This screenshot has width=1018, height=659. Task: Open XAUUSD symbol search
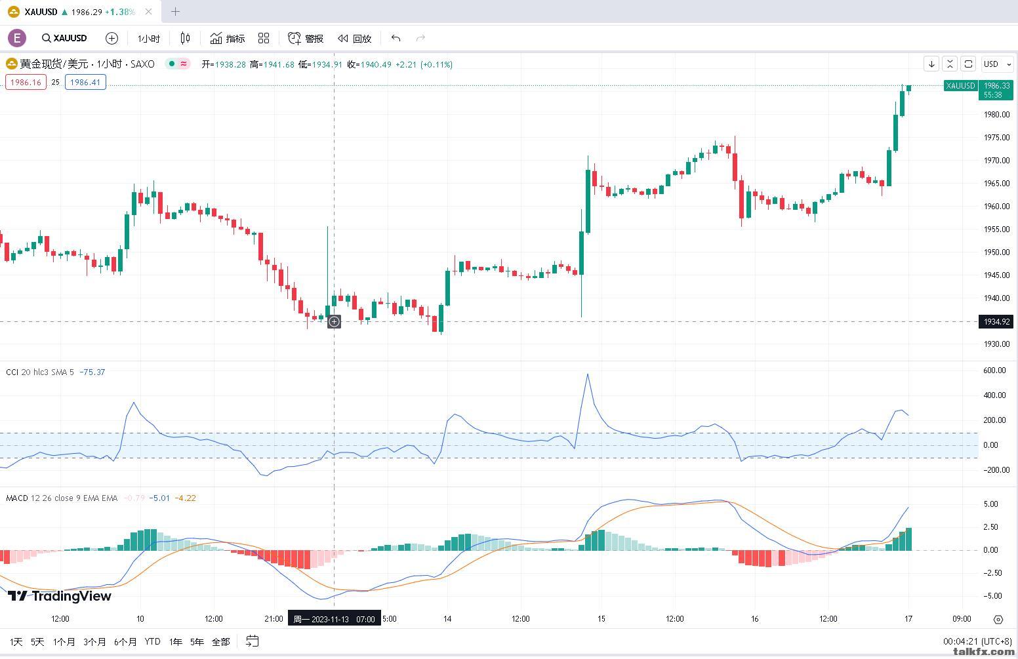64,38
